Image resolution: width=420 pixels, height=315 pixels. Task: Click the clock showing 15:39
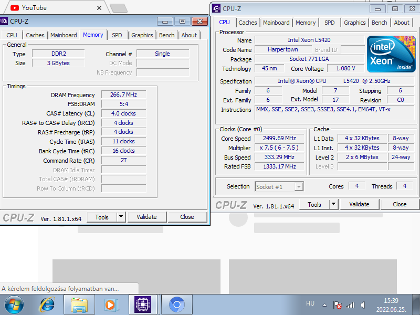(391, 300)
